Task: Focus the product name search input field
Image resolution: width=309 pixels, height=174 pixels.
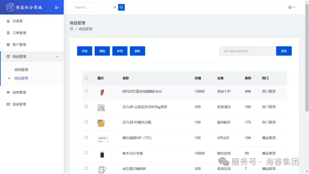Action: click(x=247, y=51)
